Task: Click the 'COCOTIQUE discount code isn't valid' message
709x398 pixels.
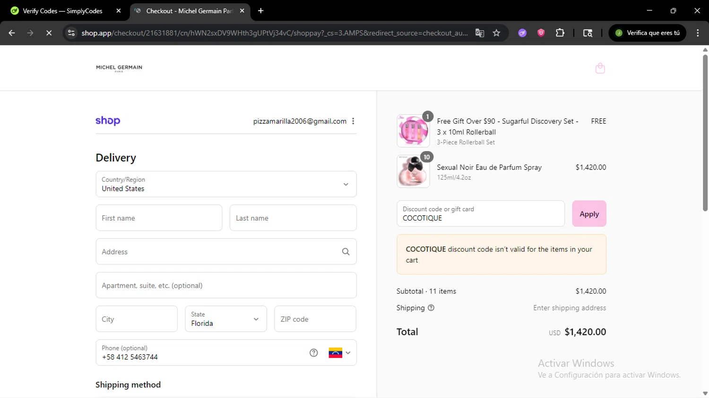Action: point(501,254)
